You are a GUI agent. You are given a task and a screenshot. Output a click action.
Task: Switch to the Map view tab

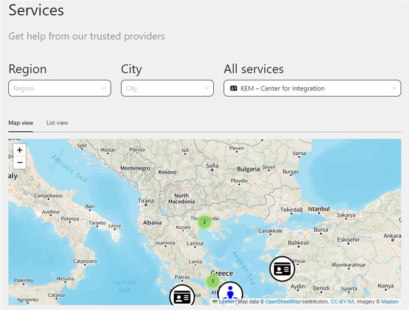[x=21, y=123]
